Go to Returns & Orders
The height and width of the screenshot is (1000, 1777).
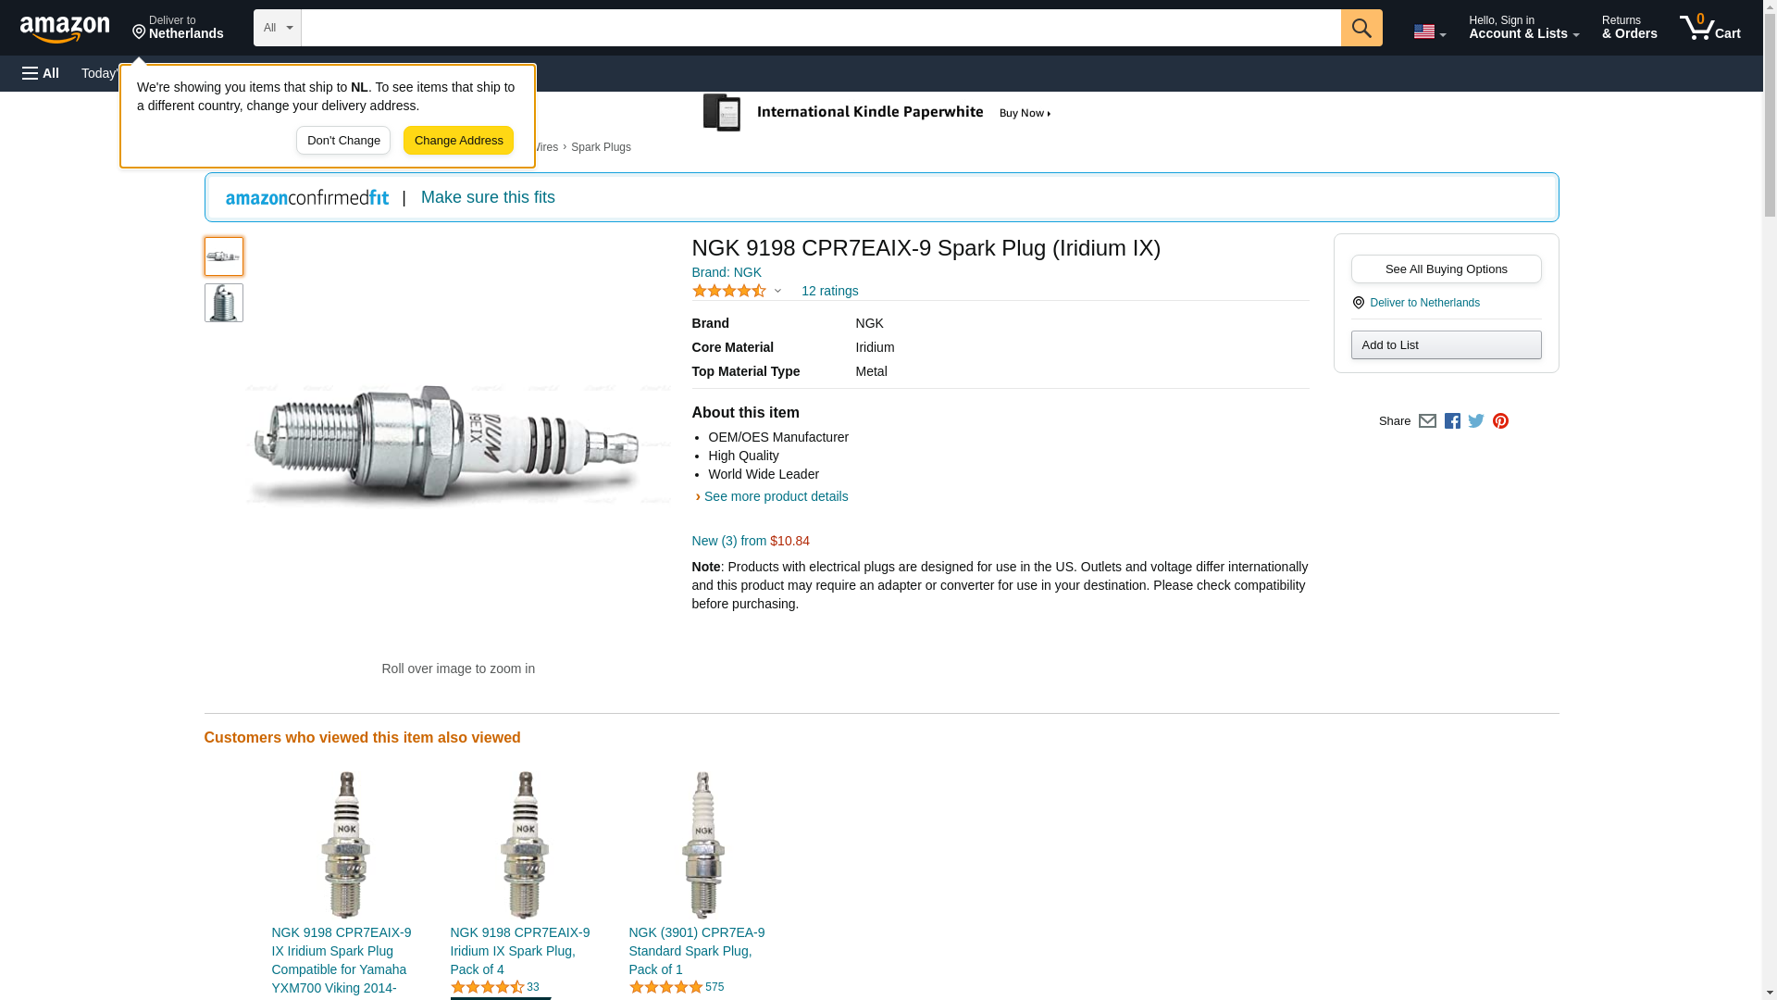(1629, 28)
